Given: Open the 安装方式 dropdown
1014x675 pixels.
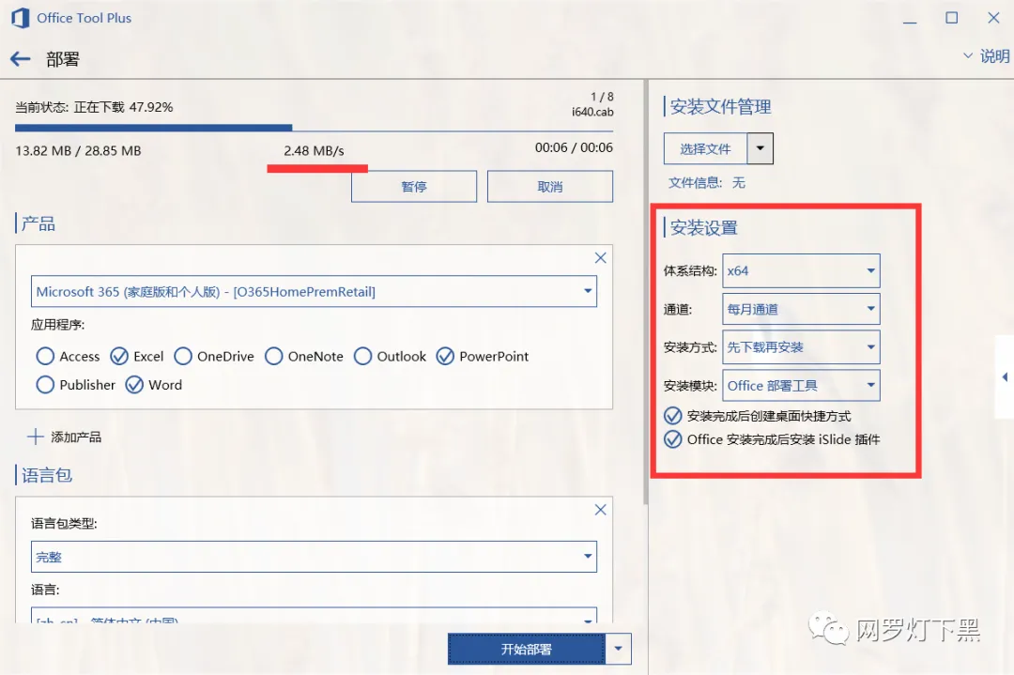Looking at the screenshot, I should (x=801, y=347).
